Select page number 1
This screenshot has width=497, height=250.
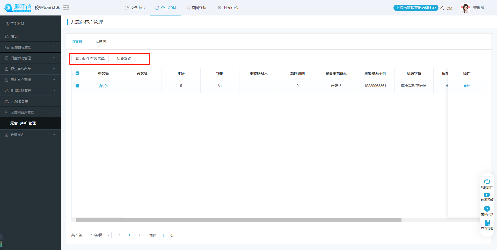(x=129, y=235)
